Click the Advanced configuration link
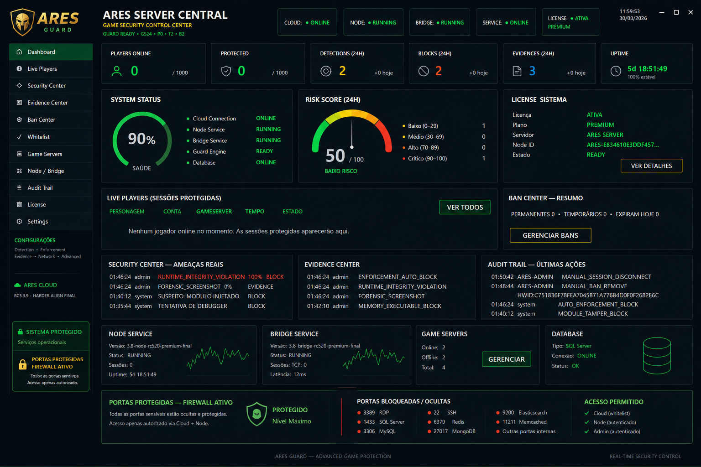This screenshot has width=701, height=467. coord(71,257)
